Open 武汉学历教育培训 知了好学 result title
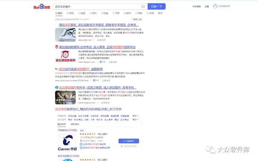Viewport: 258px width, 161px height. pos(88,109)
